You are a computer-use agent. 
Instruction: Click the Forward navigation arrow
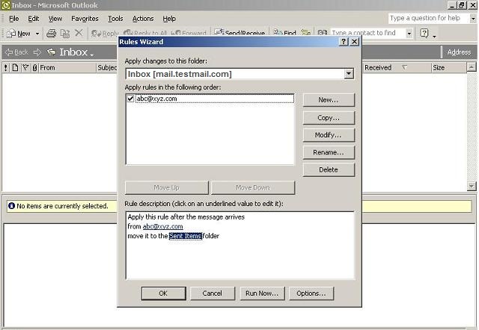37,52
